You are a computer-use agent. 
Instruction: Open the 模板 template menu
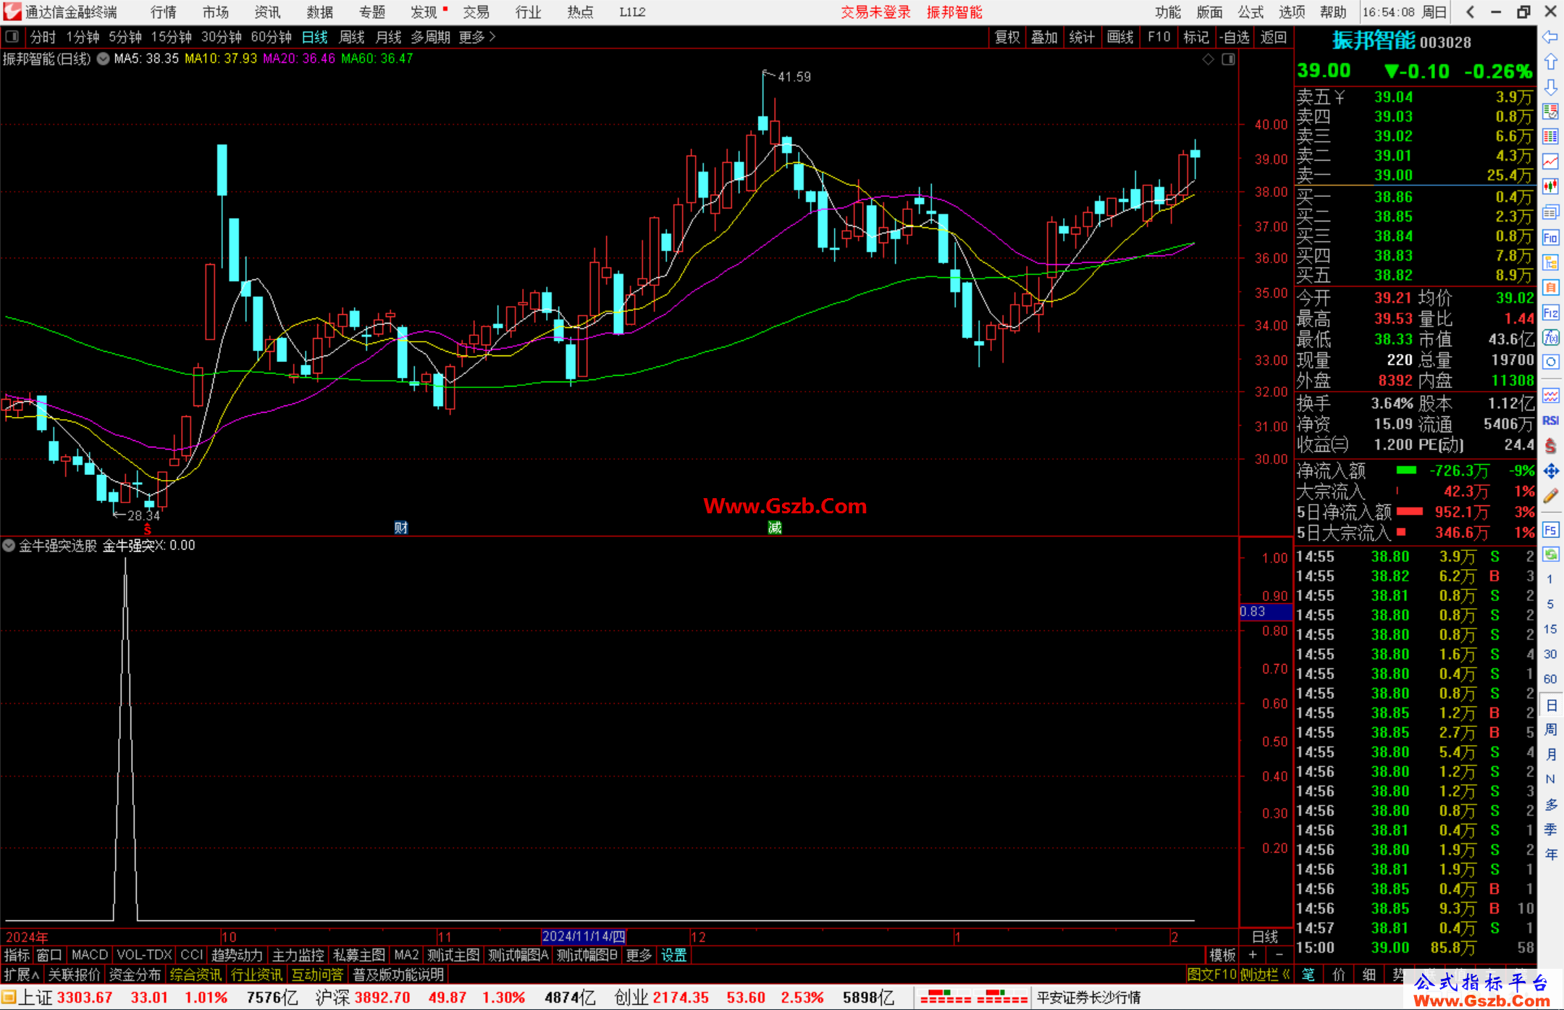pos(1222,955)
